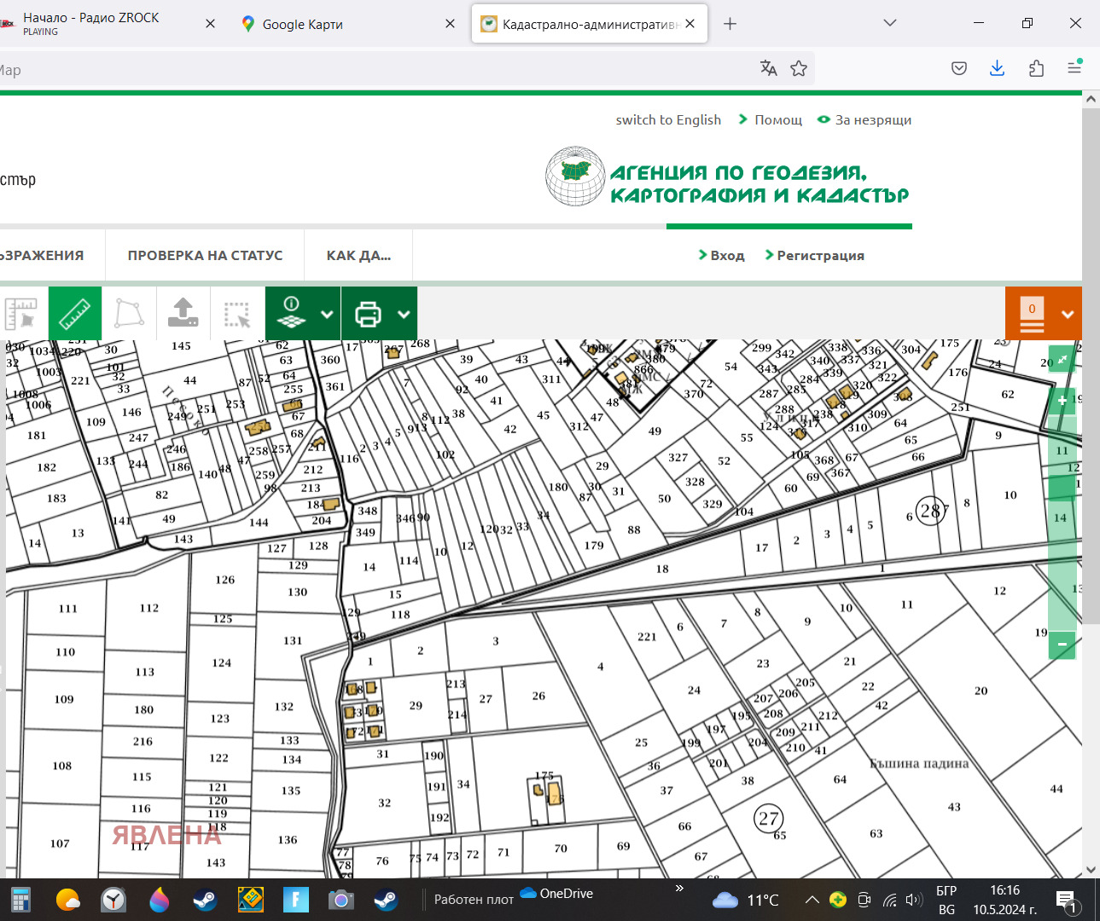Screen dimensions: 1100x921
Task: Switch to the Google Карти tab
Action: tap(302, 24)
